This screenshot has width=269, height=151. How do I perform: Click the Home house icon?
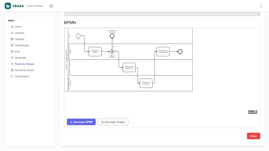12,27
